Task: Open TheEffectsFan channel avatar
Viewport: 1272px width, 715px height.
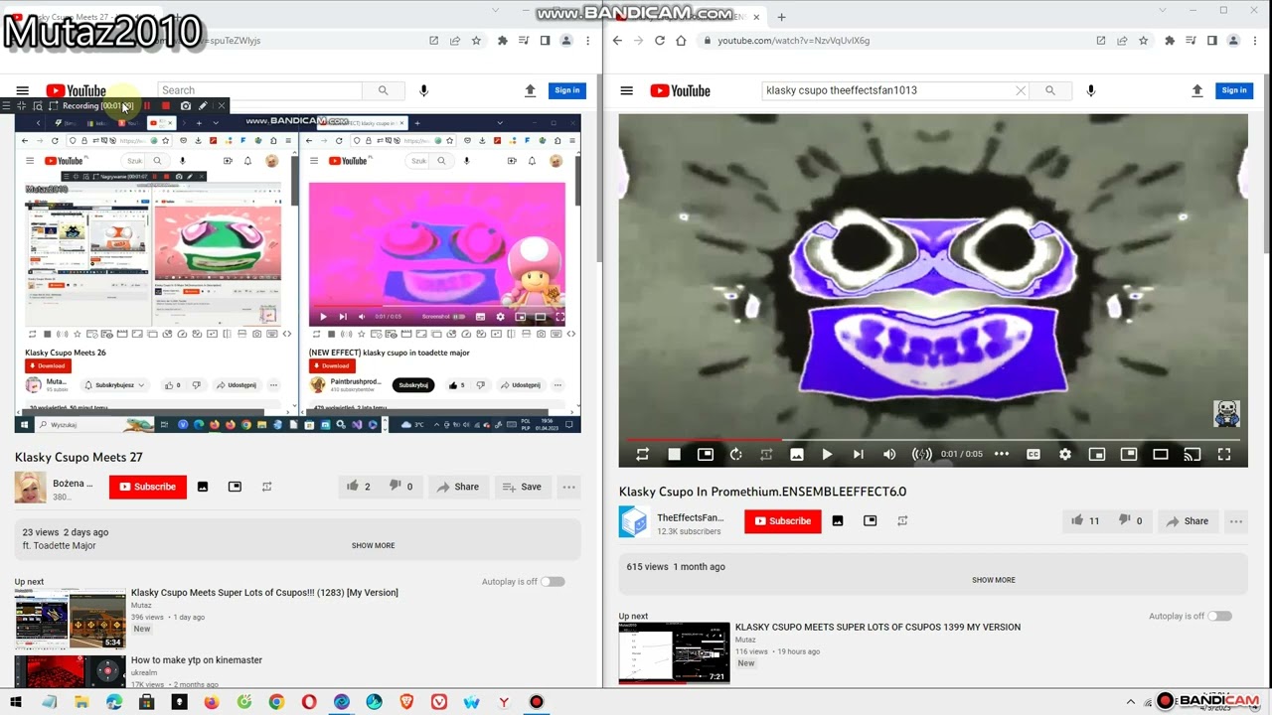Action: click(x=634, y=521)
